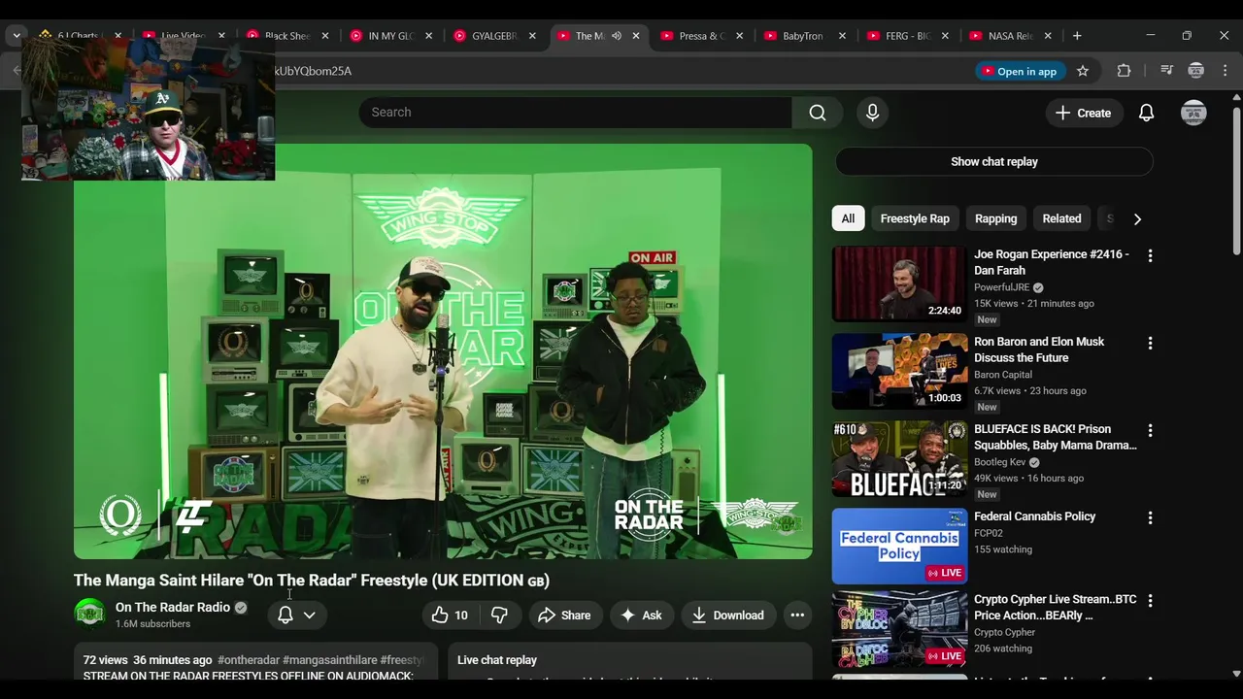Image resolution: width=1243 pixels, height=699 pixels.
Task: Expand notification options chevron beside bell
Action: pos(309,616)
